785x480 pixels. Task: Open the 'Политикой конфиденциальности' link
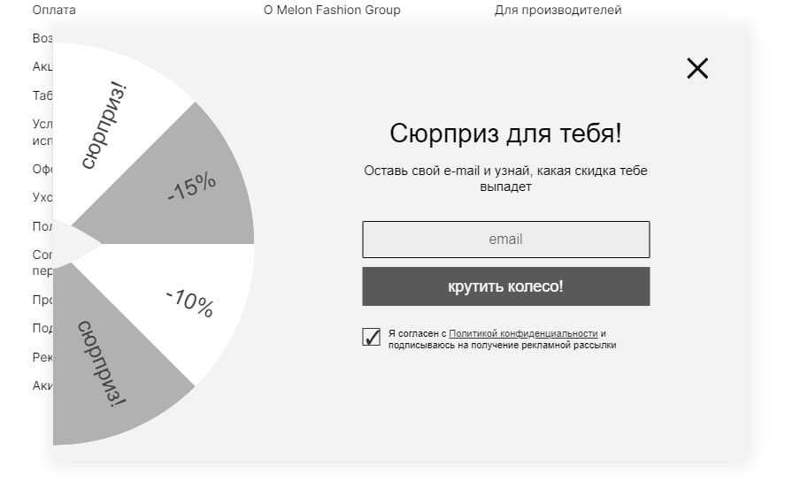coord(523,333)
